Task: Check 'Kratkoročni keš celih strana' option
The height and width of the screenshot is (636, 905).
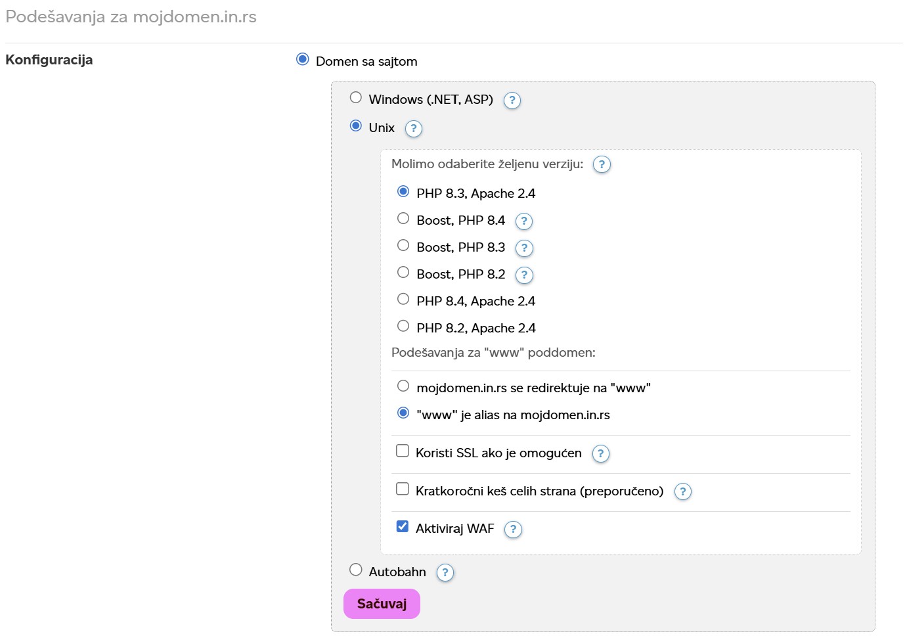Action: pos(403,489)
